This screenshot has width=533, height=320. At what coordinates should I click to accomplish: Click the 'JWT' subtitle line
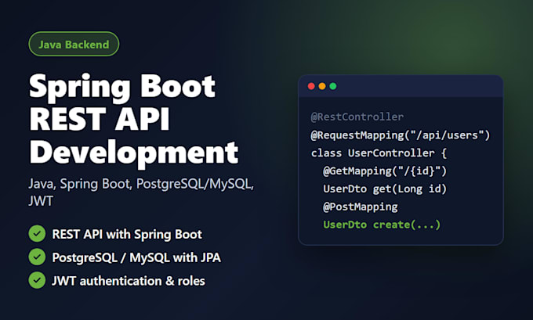click(41, 201)
